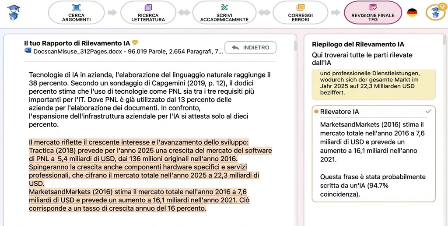Open the Scrivi Accademicamente step

click(x=224, y=13)
